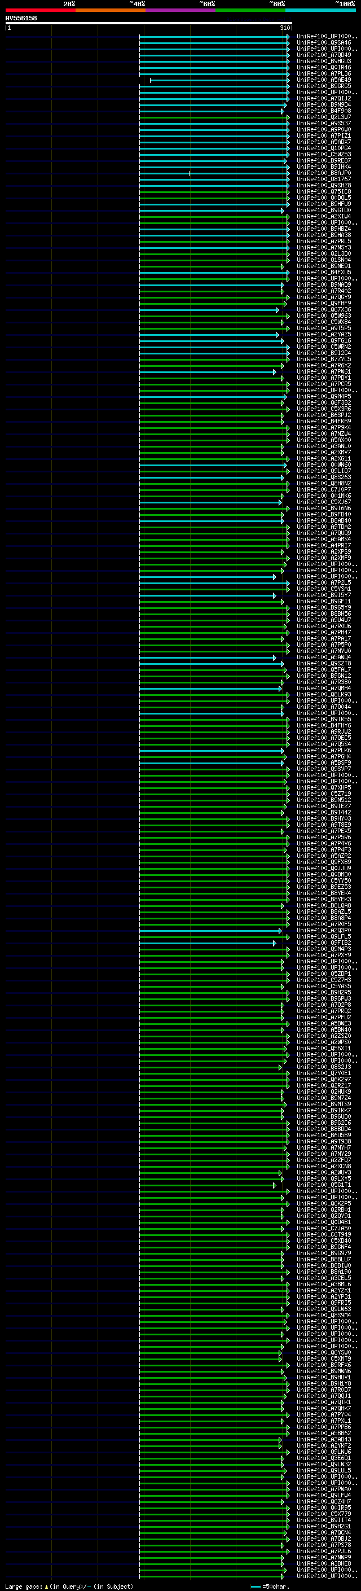Screen dimensions: 361x1591
Task: Open hit UniRef100_Q8S263
Action: [324, 477]
